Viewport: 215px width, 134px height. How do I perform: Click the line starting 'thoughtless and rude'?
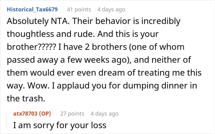coord(83,34)
